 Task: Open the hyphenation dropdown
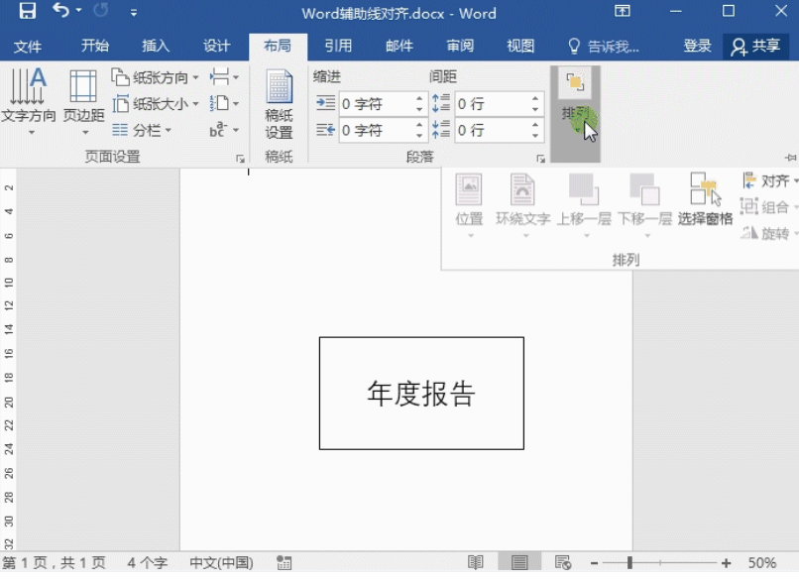pyautogui.click(x=224, y=131)
